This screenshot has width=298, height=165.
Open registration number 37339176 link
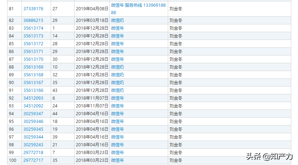point(33,9)
